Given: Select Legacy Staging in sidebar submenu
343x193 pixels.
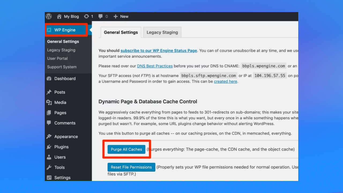Looking at the screenshot, I should point(61,50).
